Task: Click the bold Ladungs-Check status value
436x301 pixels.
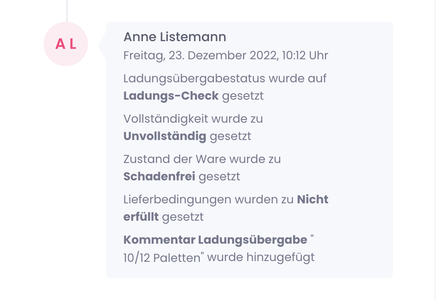Action: click(x=171, y=96)
